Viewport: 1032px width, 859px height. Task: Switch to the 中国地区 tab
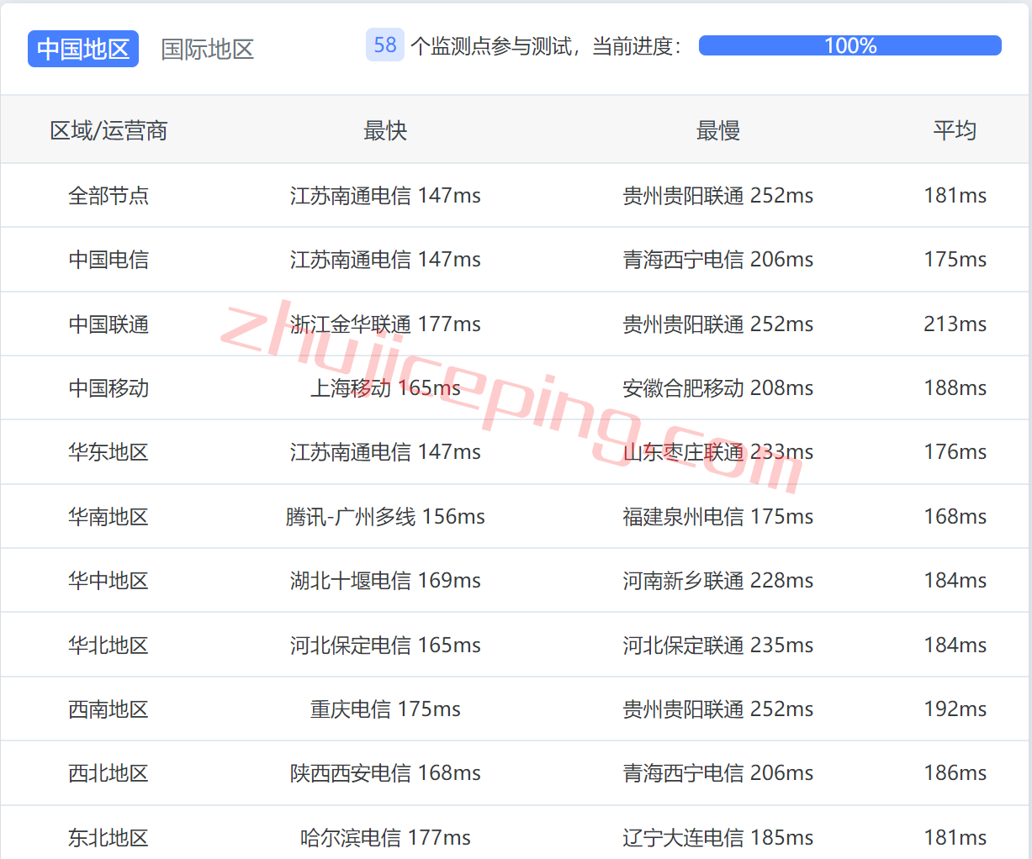tap(83, 49)
